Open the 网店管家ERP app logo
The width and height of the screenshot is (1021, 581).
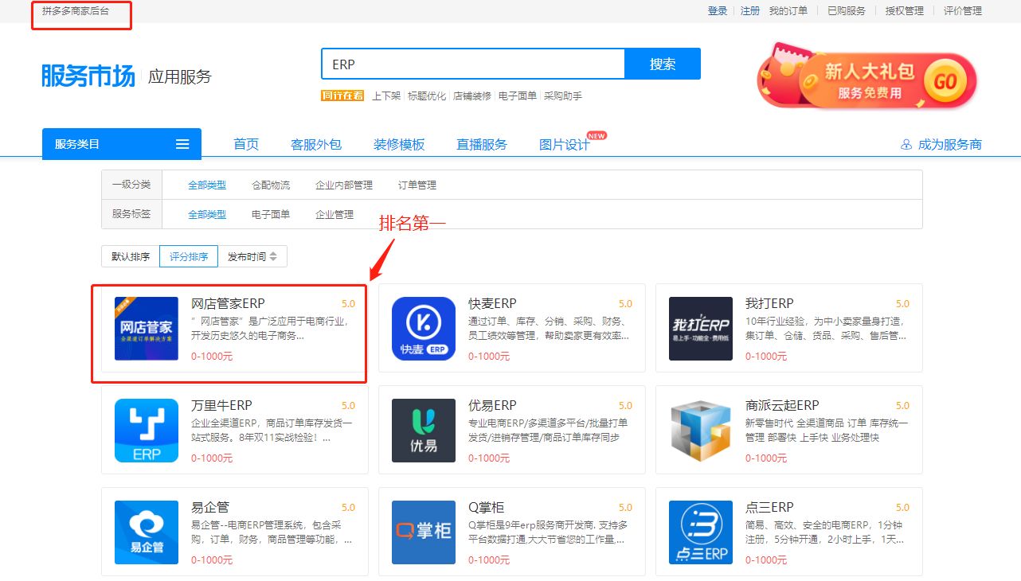(147, 328)
